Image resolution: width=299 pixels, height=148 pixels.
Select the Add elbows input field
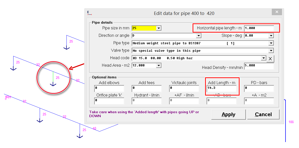coord(109,88)
